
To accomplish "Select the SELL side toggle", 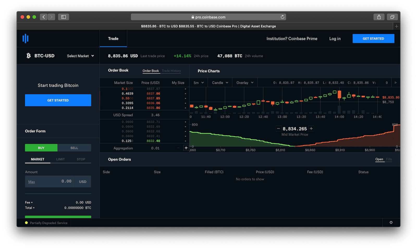I will 74,148.
